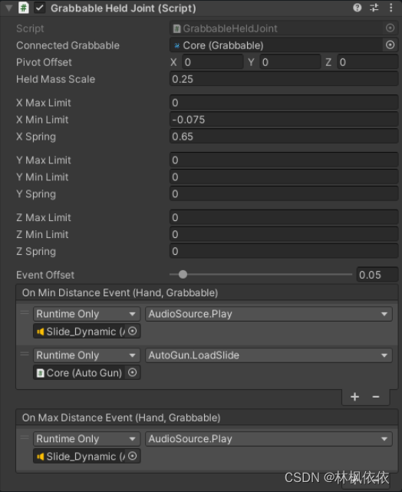This screenshot has width=402, height=492.
Task: Add a listener to On Min Distance Event
Action: tap(354, 397)
